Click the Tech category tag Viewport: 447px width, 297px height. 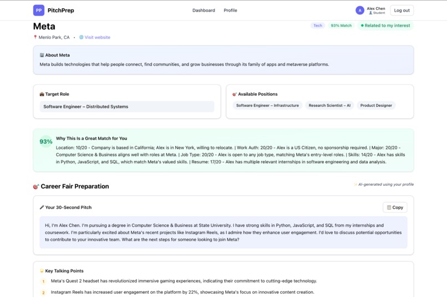click(x=318, y=25)
